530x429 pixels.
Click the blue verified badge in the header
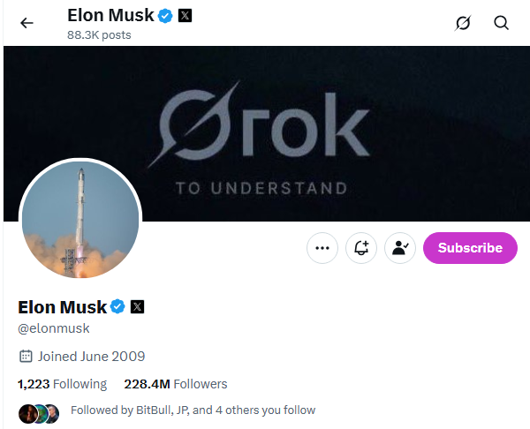click(164, 15)
